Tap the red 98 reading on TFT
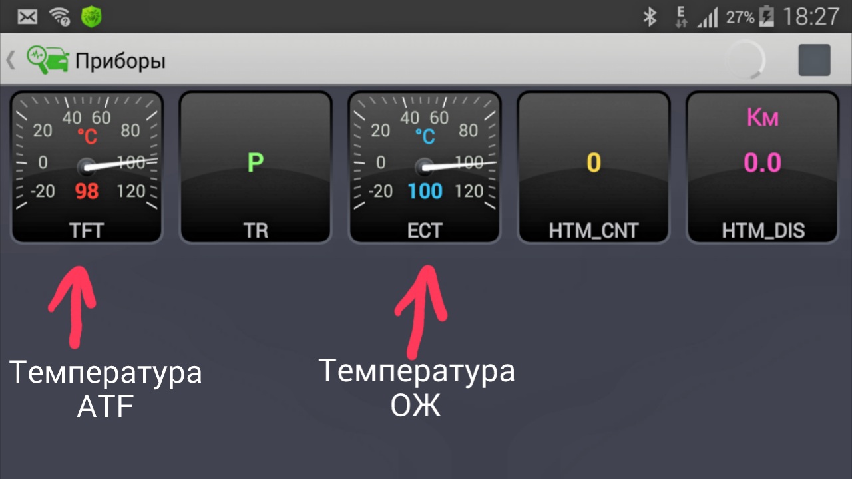This screenshot has width=852, height=479. [87, 192]
